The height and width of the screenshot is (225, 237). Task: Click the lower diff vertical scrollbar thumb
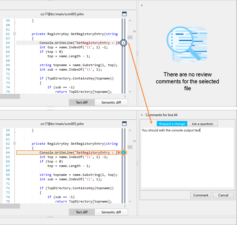[130, 147]
